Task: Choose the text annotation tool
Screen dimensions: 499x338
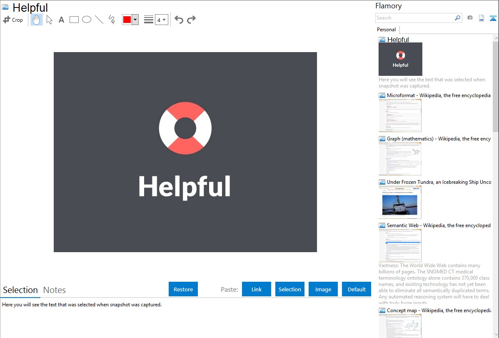Action: pyautogui.click(x=61, y=20)
